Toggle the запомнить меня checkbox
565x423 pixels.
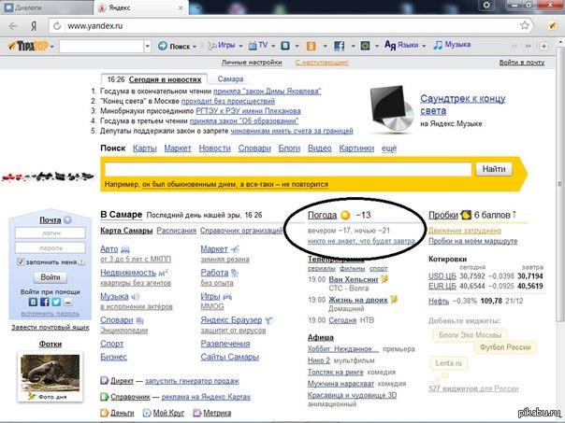click(x=21, y=262)
